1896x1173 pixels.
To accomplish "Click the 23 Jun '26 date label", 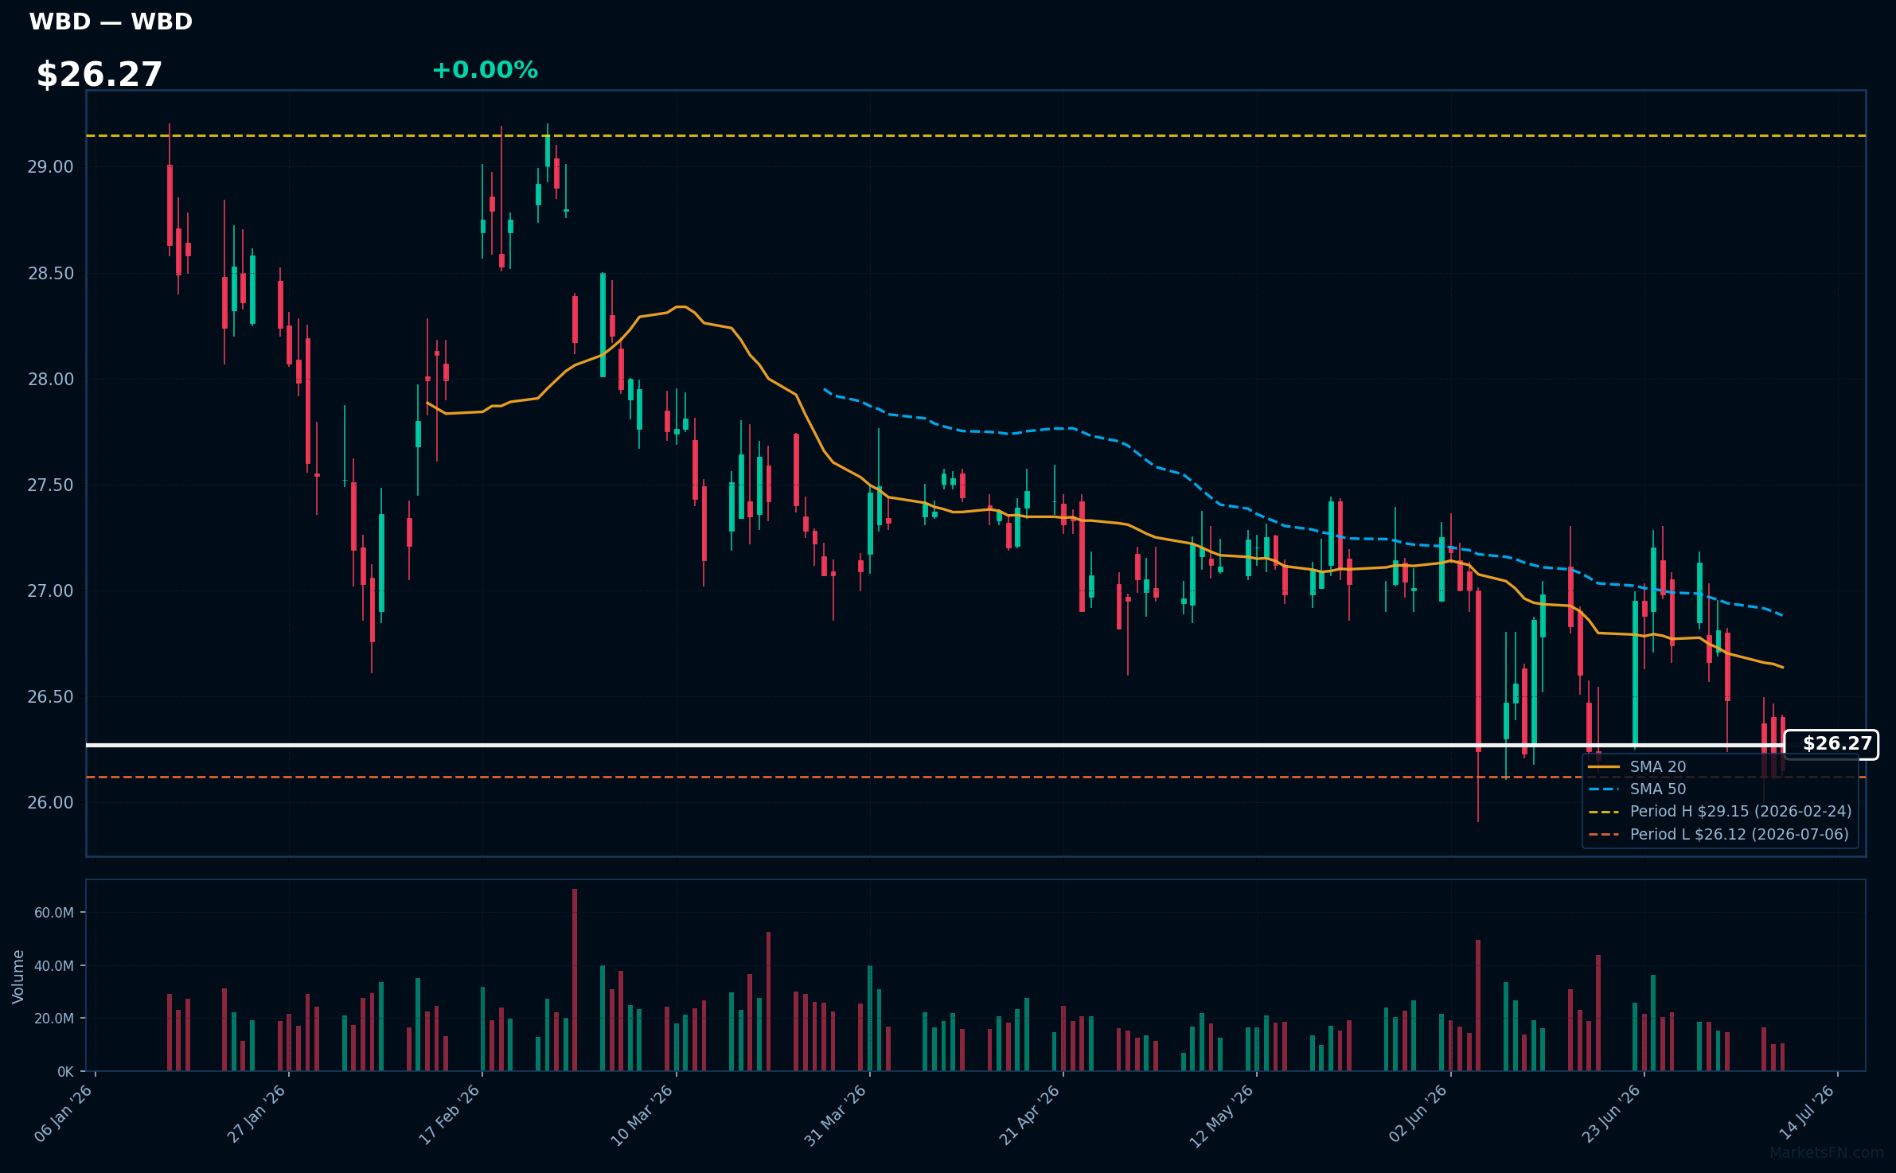I will [1612, 1113].
